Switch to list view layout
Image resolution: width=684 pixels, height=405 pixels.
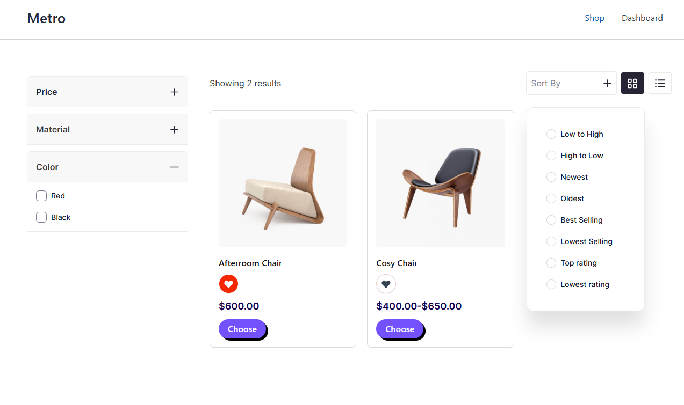660,83
